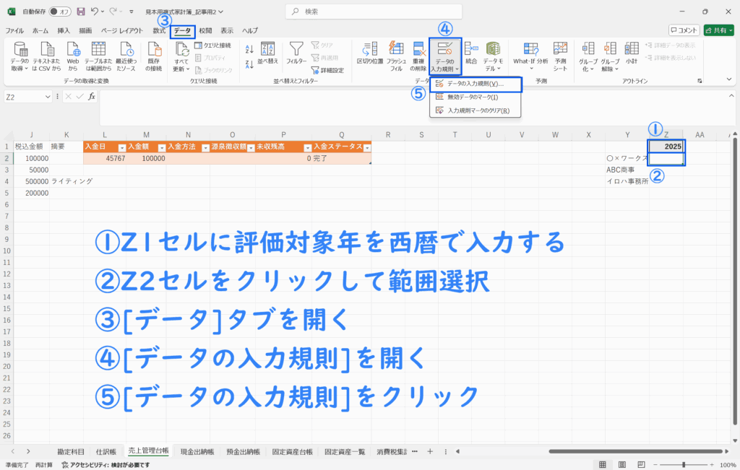Click the コメント (Comments) button

[684, 30]
